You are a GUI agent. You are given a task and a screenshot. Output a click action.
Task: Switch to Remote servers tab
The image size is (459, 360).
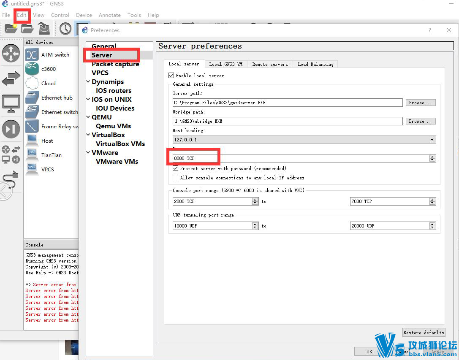tap(270, 64)
